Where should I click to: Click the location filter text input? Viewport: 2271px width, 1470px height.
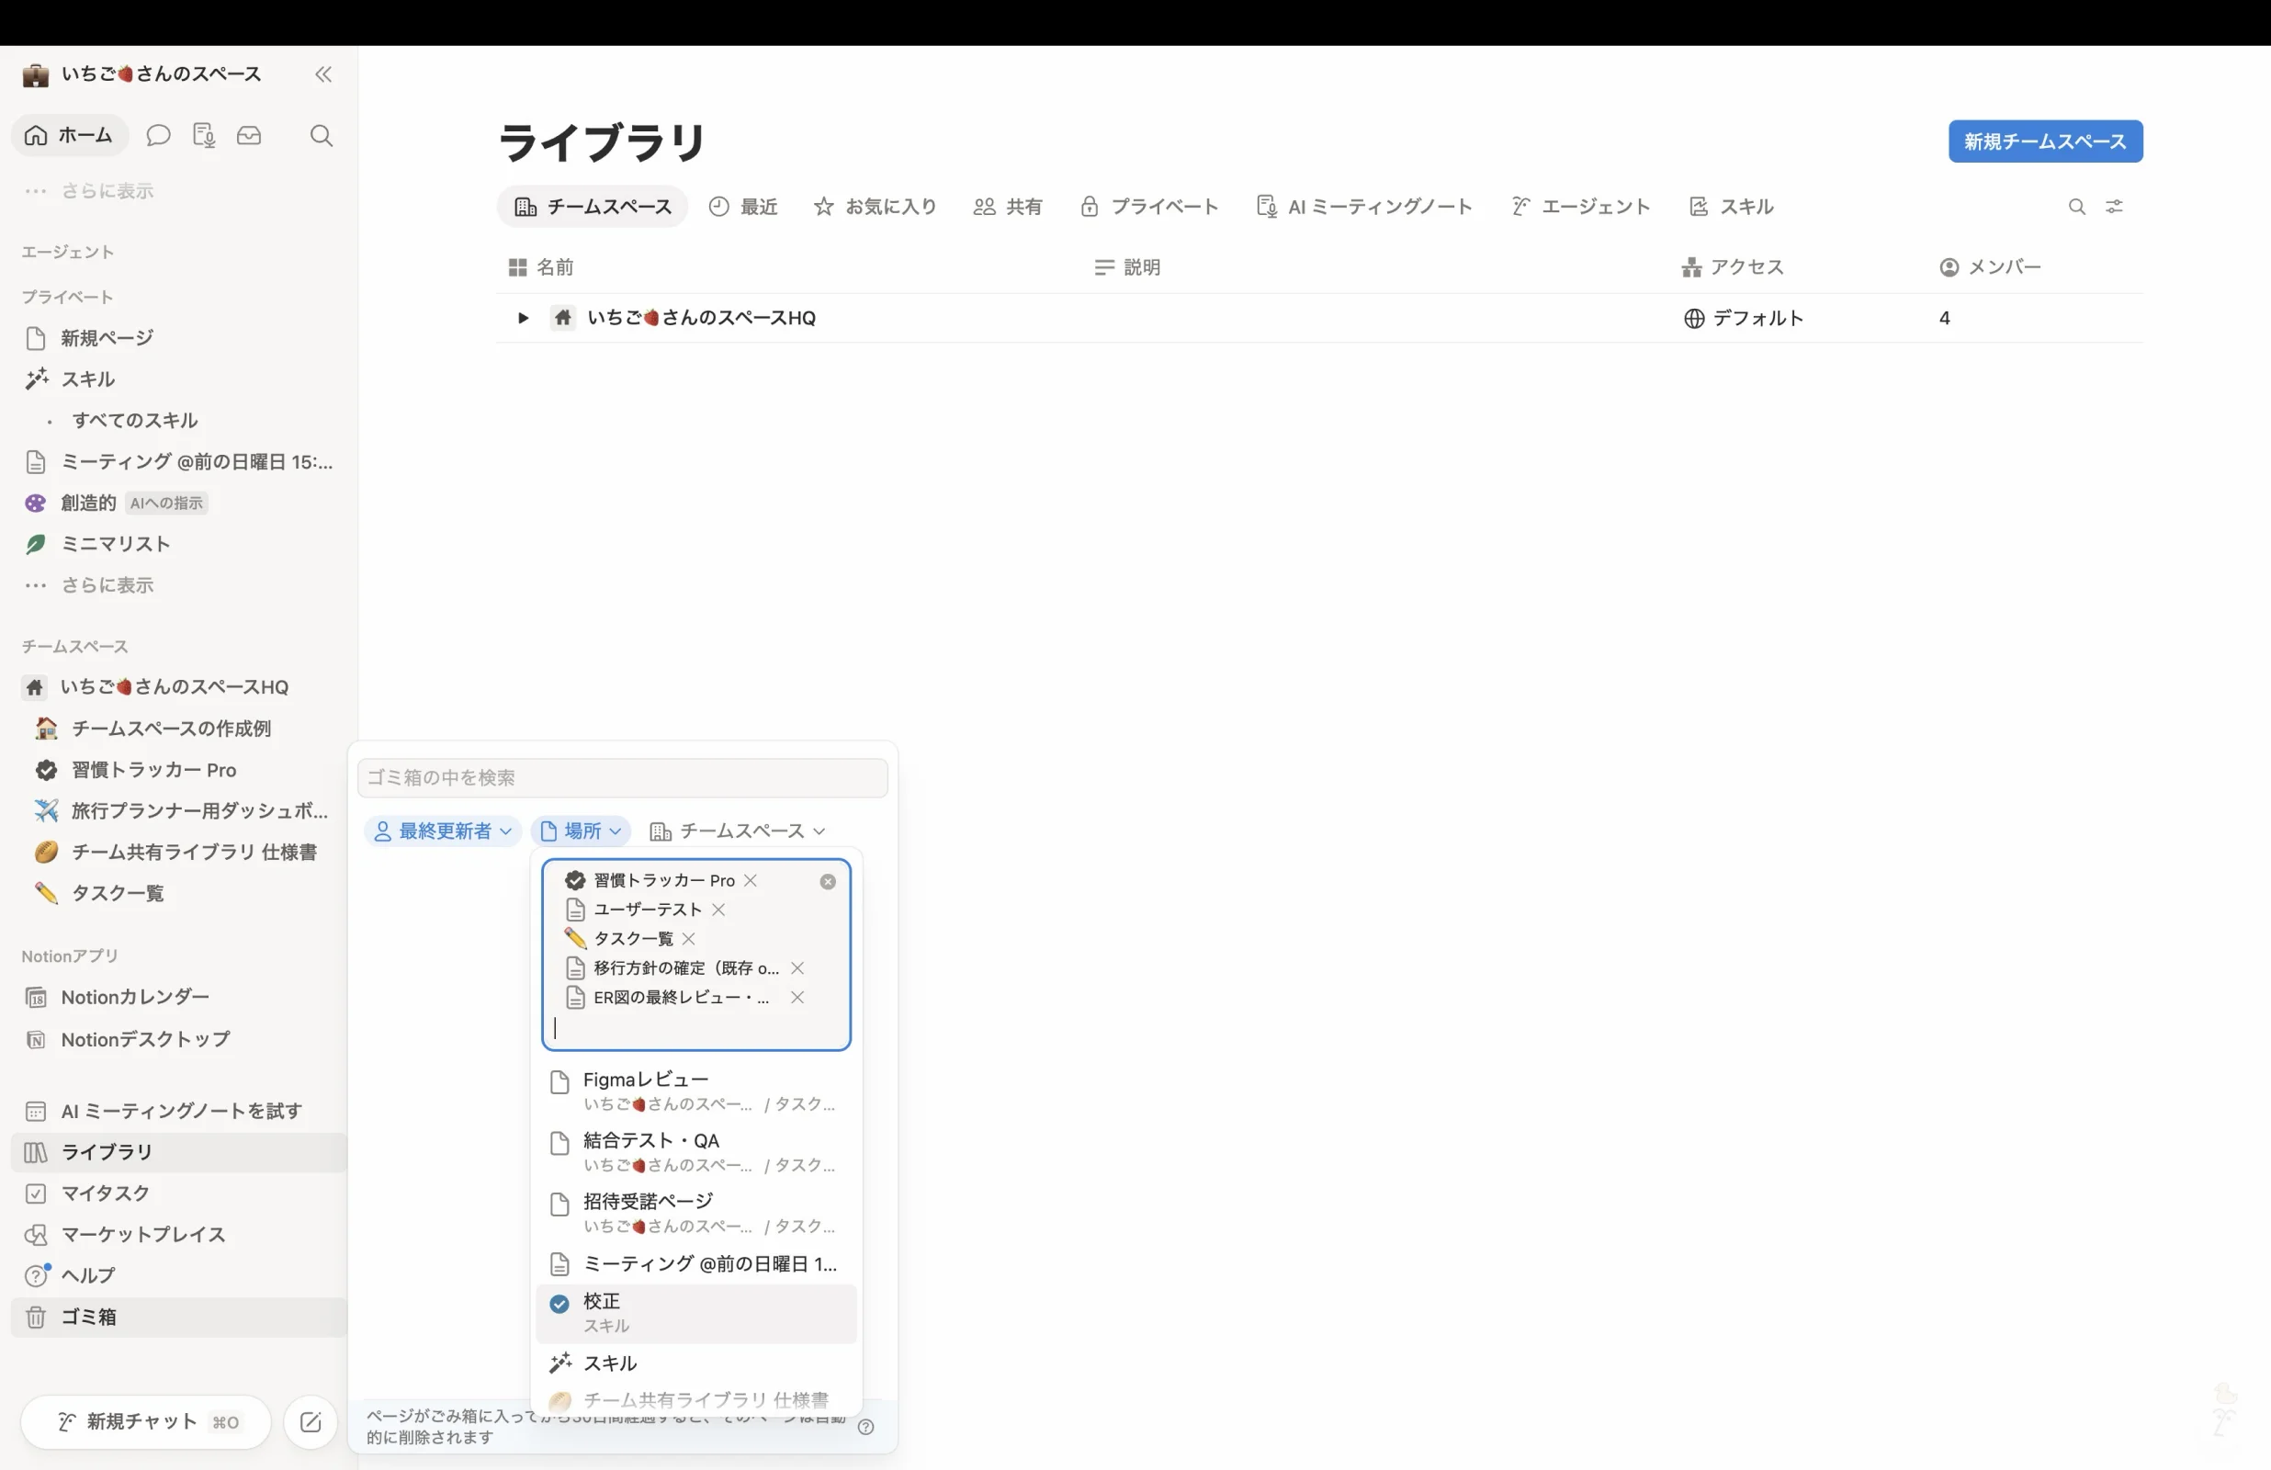click(696, 1029)
